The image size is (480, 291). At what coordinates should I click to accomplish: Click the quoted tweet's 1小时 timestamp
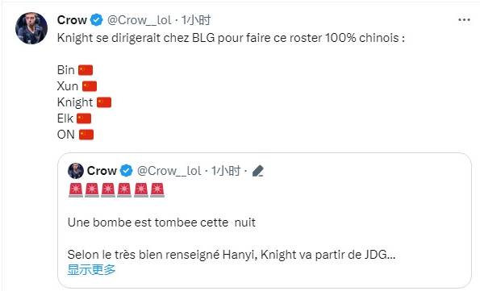pos(226,171)
